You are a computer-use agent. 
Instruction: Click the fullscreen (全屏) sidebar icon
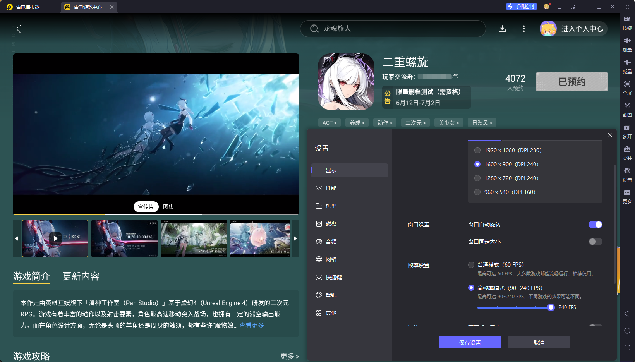627,84
